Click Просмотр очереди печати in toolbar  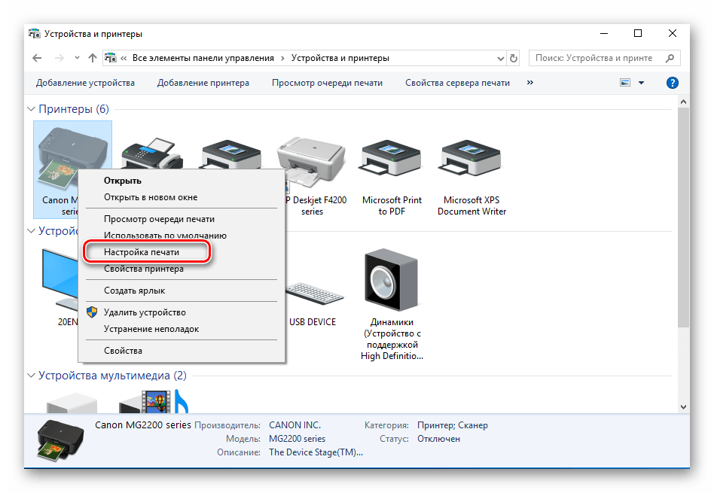[x=327, y=83]
